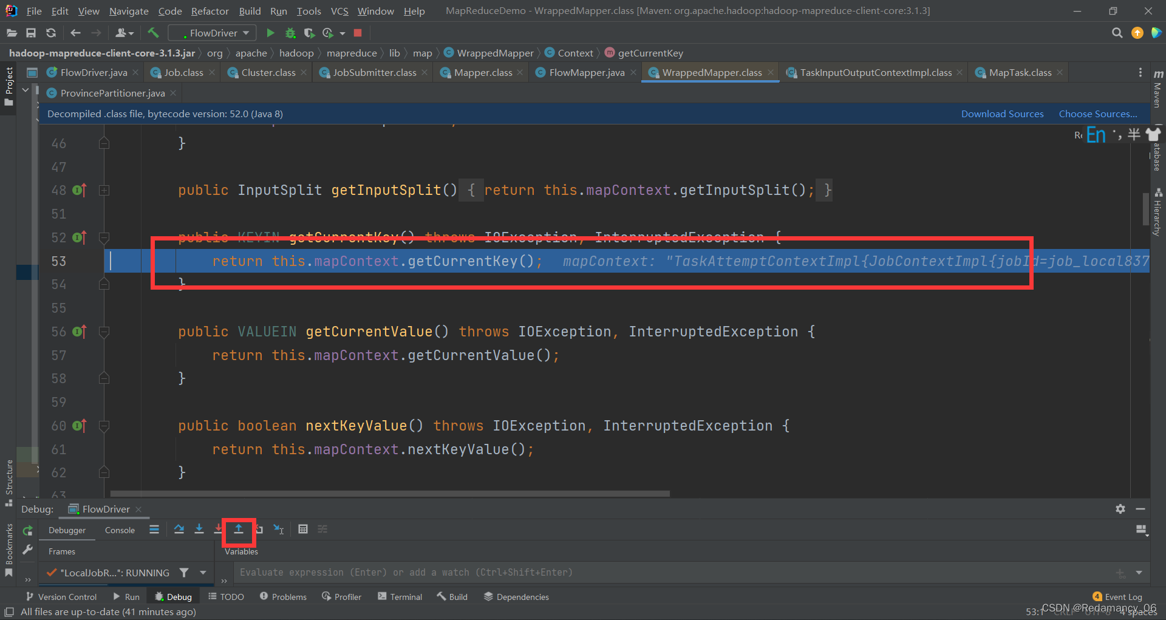Click the Build project hammer icon
Viewport: 1166px width, 620px height.
pyautogui.click(x=153, y=33)
